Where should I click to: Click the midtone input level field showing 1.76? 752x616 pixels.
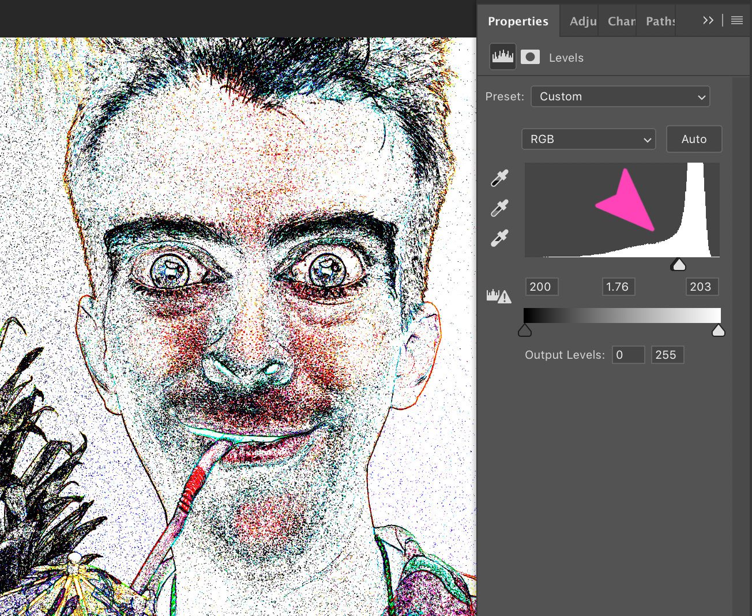click(618, 287)
